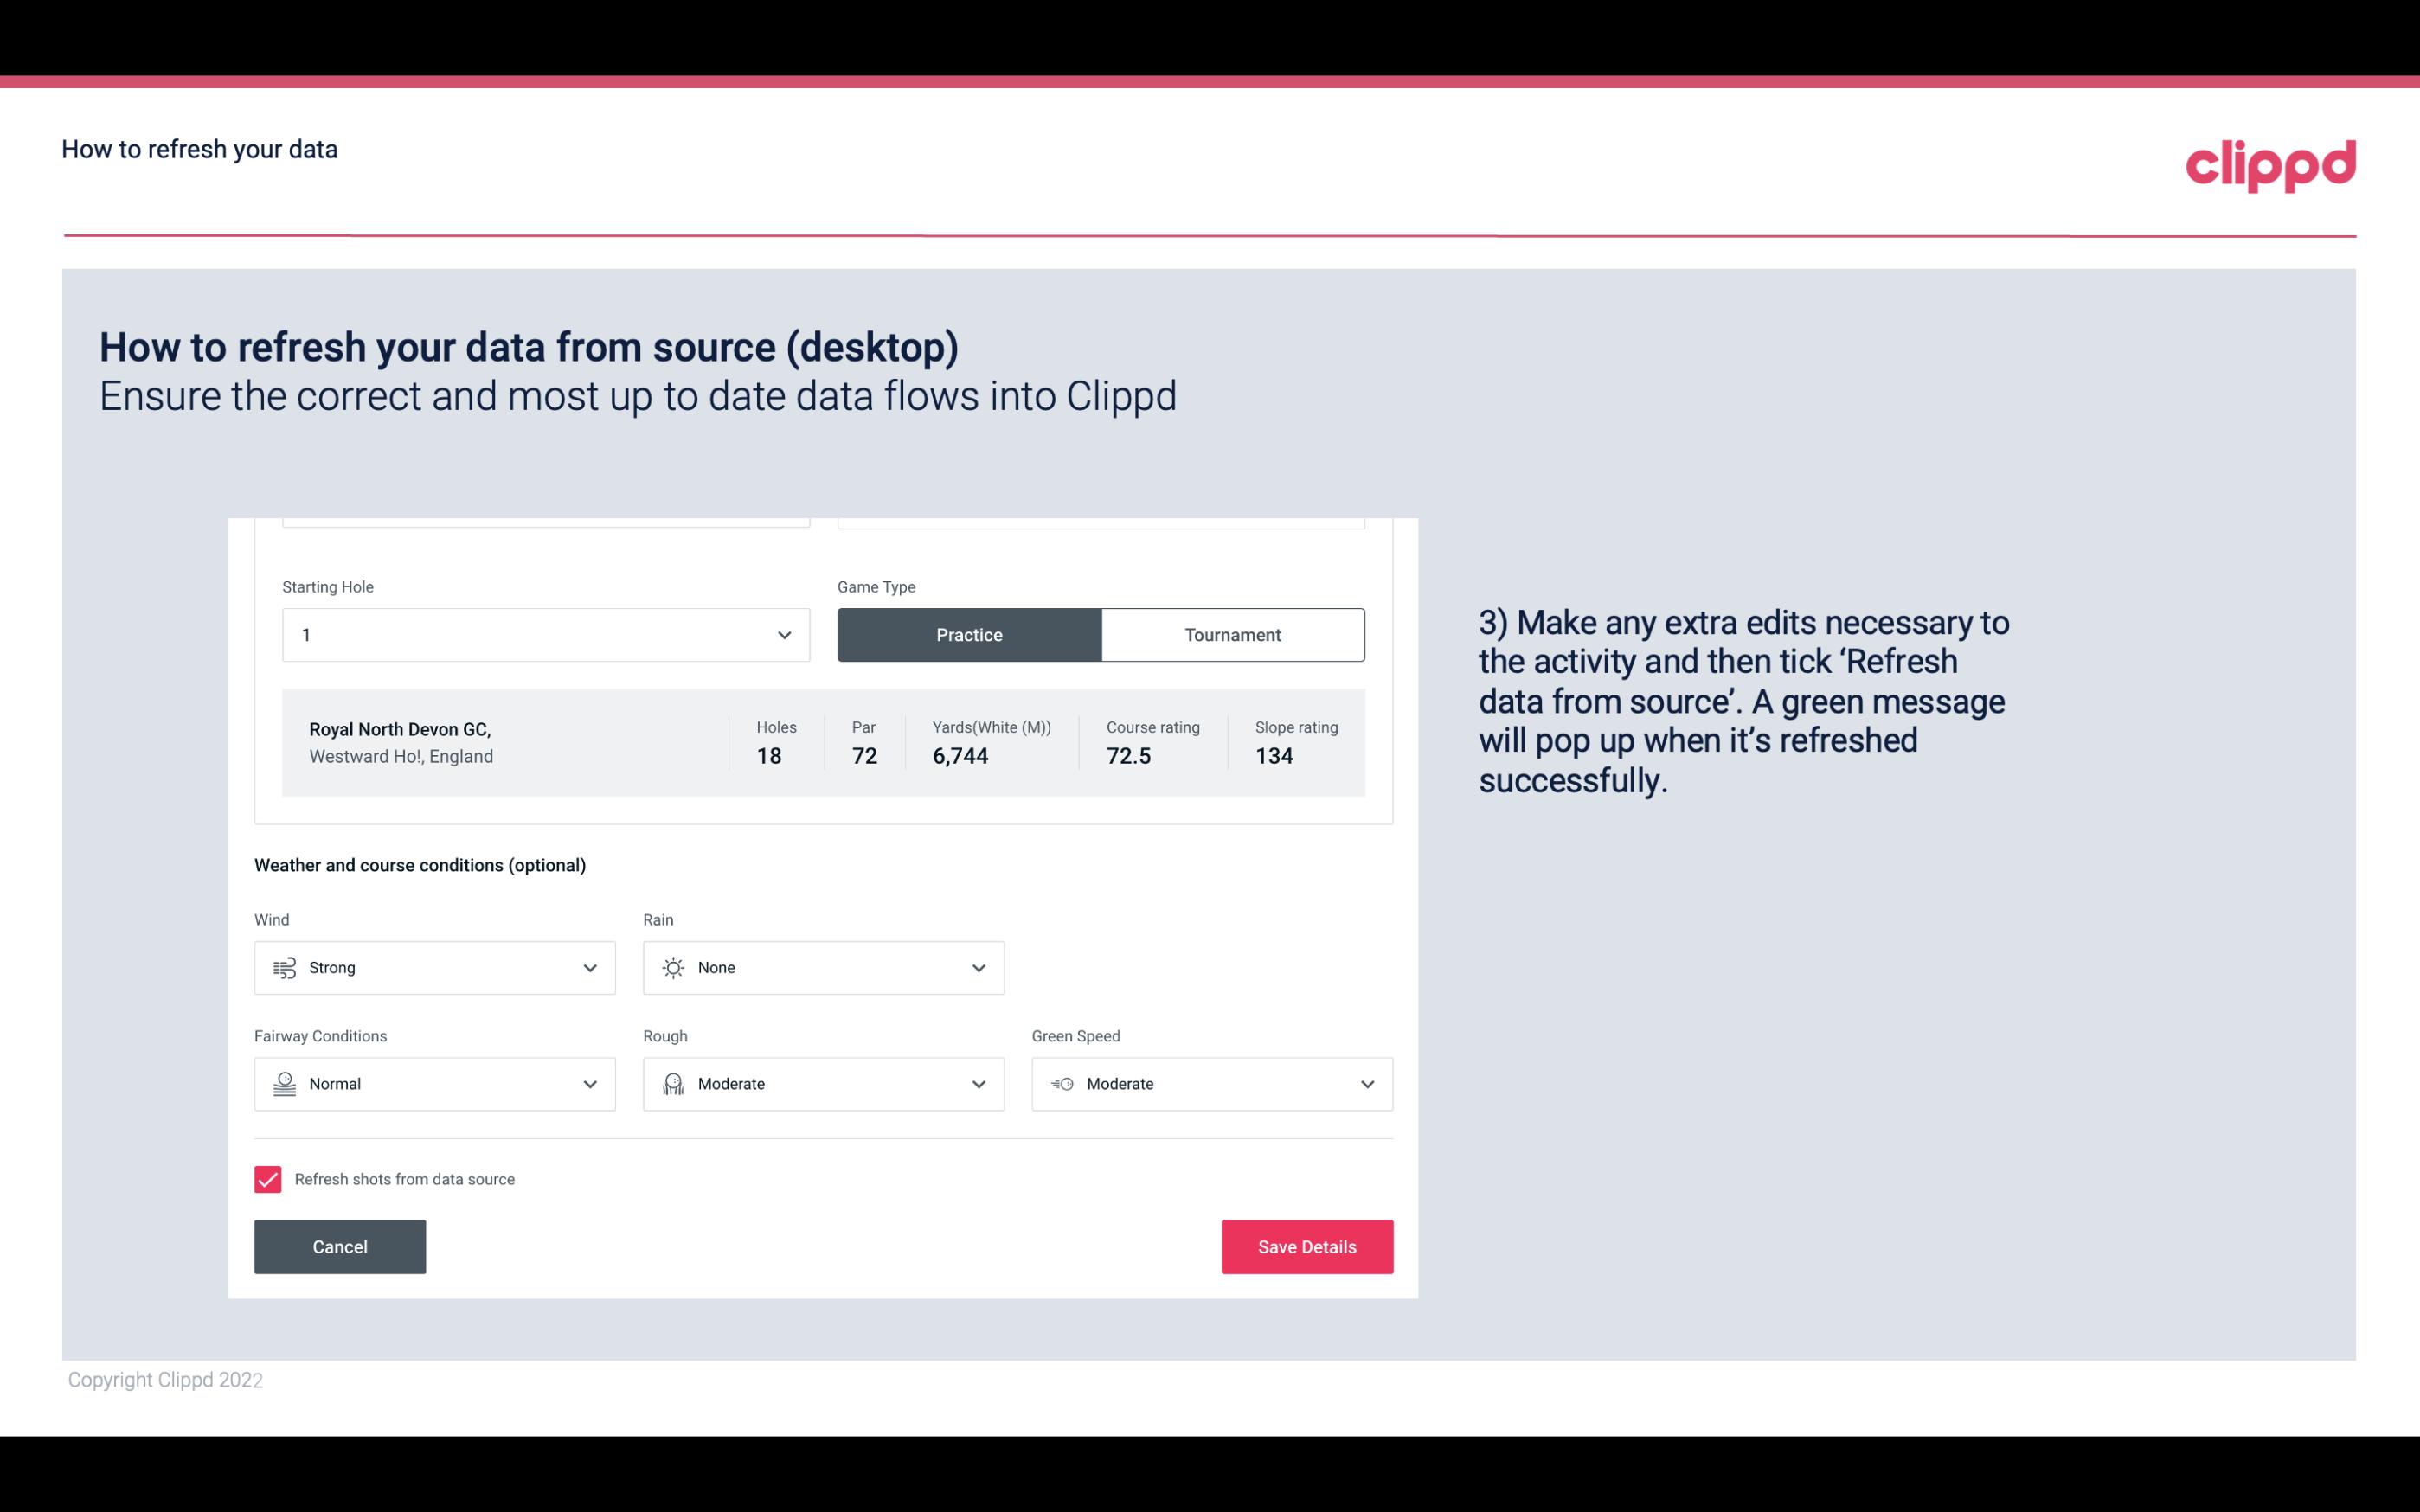Screen dimensions: 2420x1512
Task: Select the Tournament game type toggle
Action: click(1232, 634)
